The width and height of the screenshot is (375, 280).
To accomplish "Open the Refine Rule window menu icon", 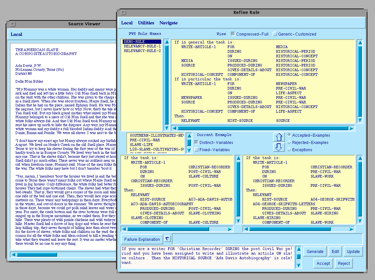I will (123, 13).
